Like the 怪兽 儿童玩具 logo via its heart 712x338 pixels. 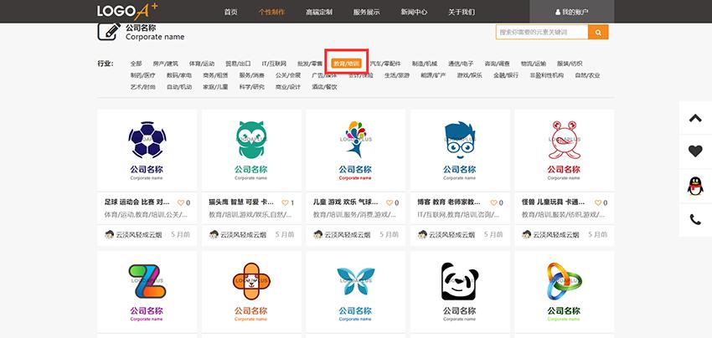pyautogui.click(x=598, y=202)
